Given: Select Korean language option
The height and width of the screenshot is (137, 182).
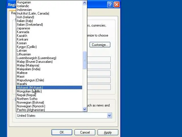Looking at the screenshot, I should [x=49, y=43].
